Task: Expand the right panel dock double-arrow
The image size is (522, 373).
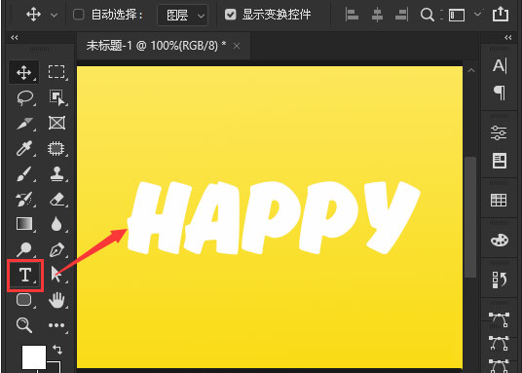Action: (508, 38)
